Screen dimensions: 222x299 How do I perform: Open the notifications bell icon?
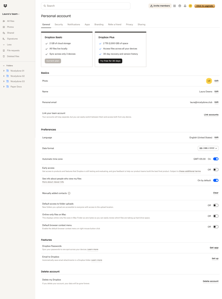click(x=185, y=6)
